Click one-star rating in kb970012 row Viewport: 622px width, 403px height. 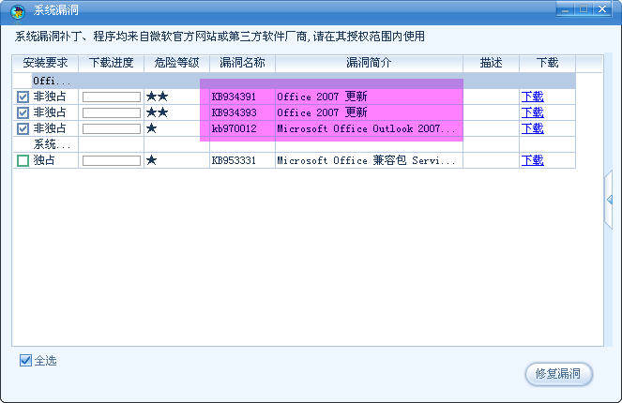click(152, 128)
